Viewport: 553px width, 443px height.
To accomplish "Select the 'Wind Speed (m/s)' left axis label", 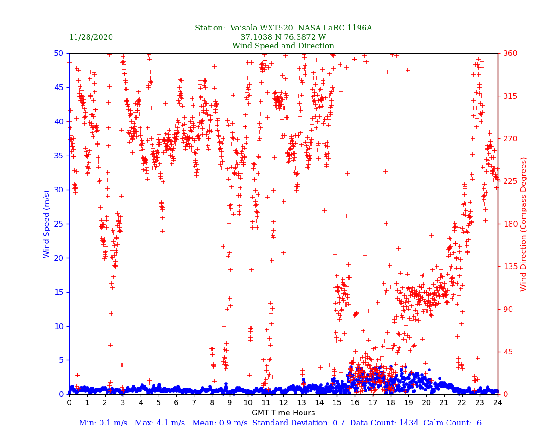I will coord(47,223).
